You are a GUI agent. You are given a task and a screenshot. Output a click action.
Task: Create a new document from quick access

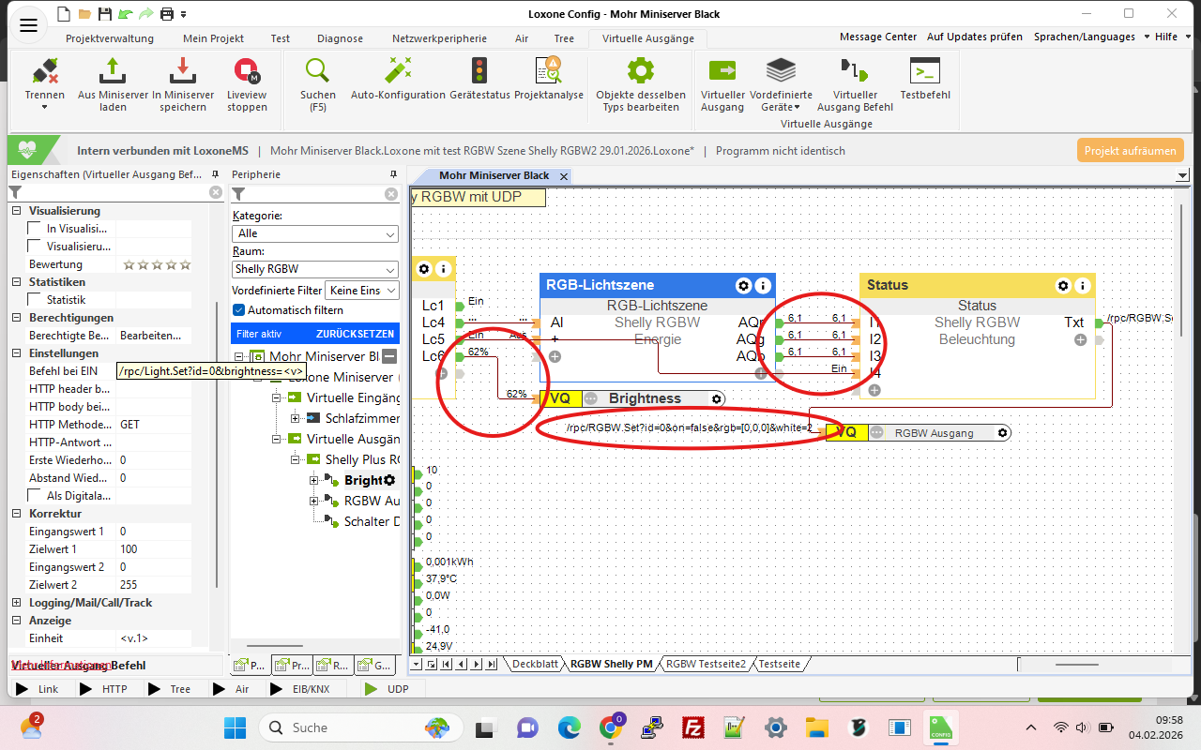tap(64, 13)
